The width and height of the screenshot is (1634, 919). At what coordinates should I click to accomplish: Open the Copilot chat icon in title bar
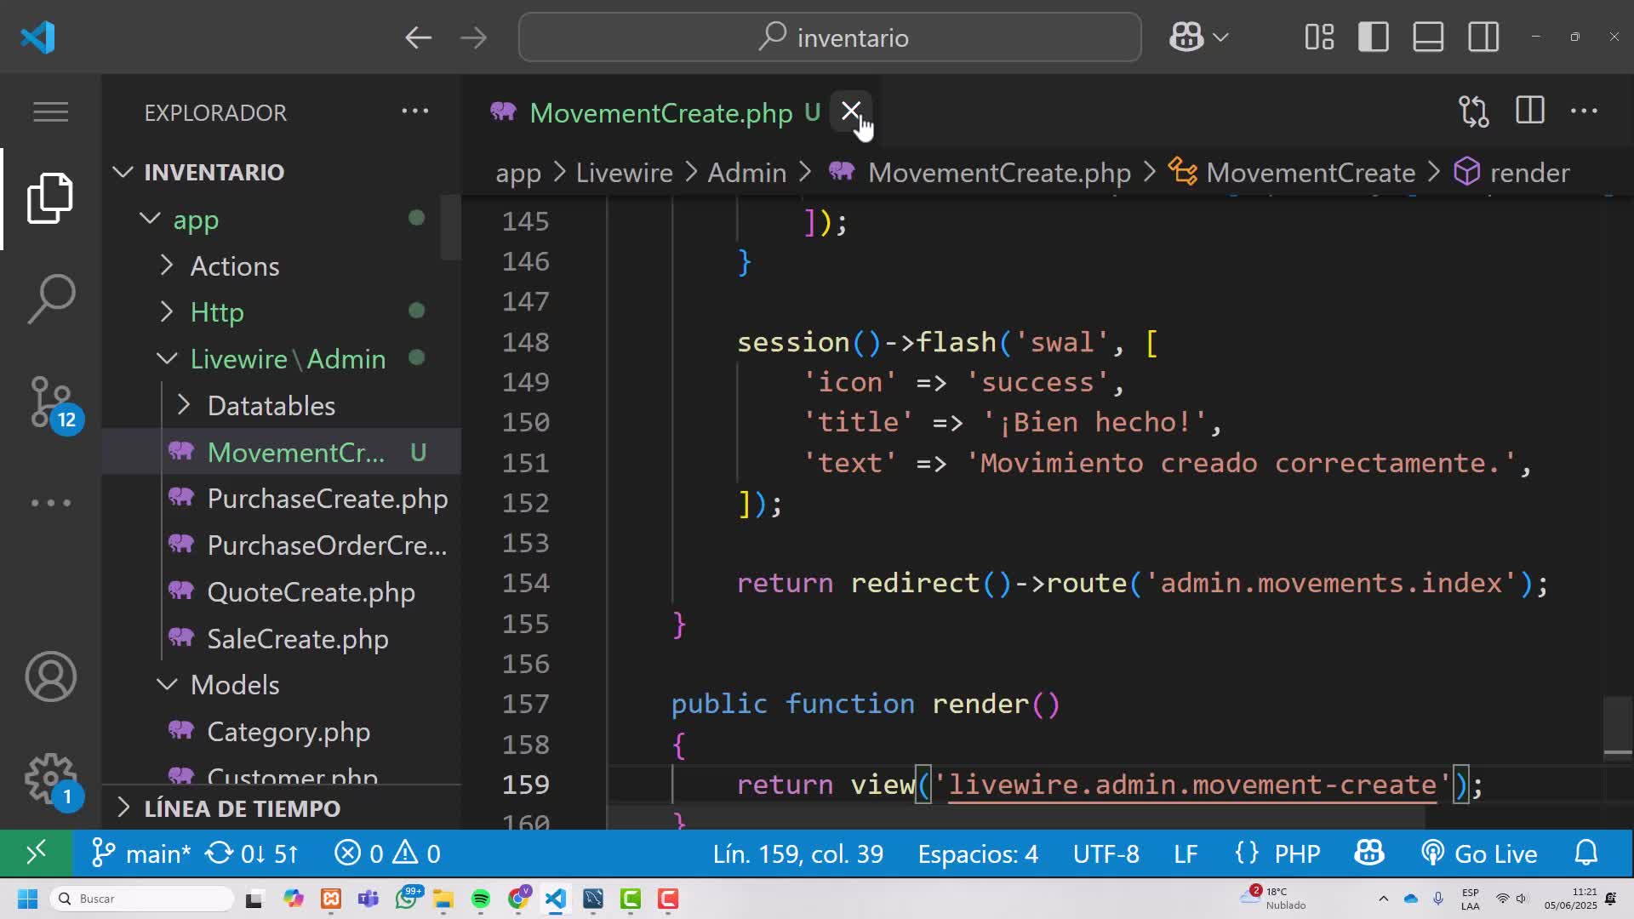click(x=1186, y=37)
